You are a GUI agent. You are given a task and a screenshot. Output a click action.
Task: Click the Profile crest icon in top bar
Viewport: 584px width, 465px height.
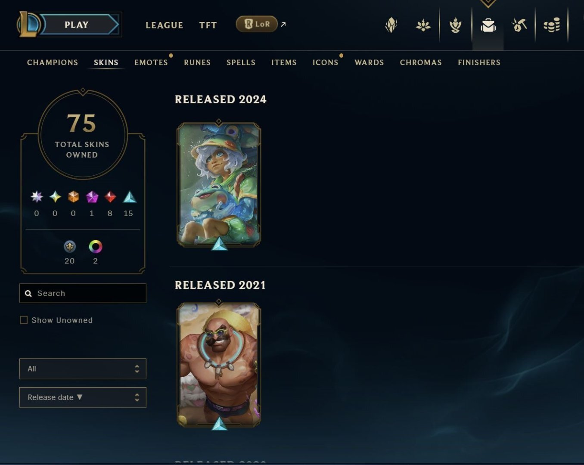pyautogui.click(x=391, y=25)
